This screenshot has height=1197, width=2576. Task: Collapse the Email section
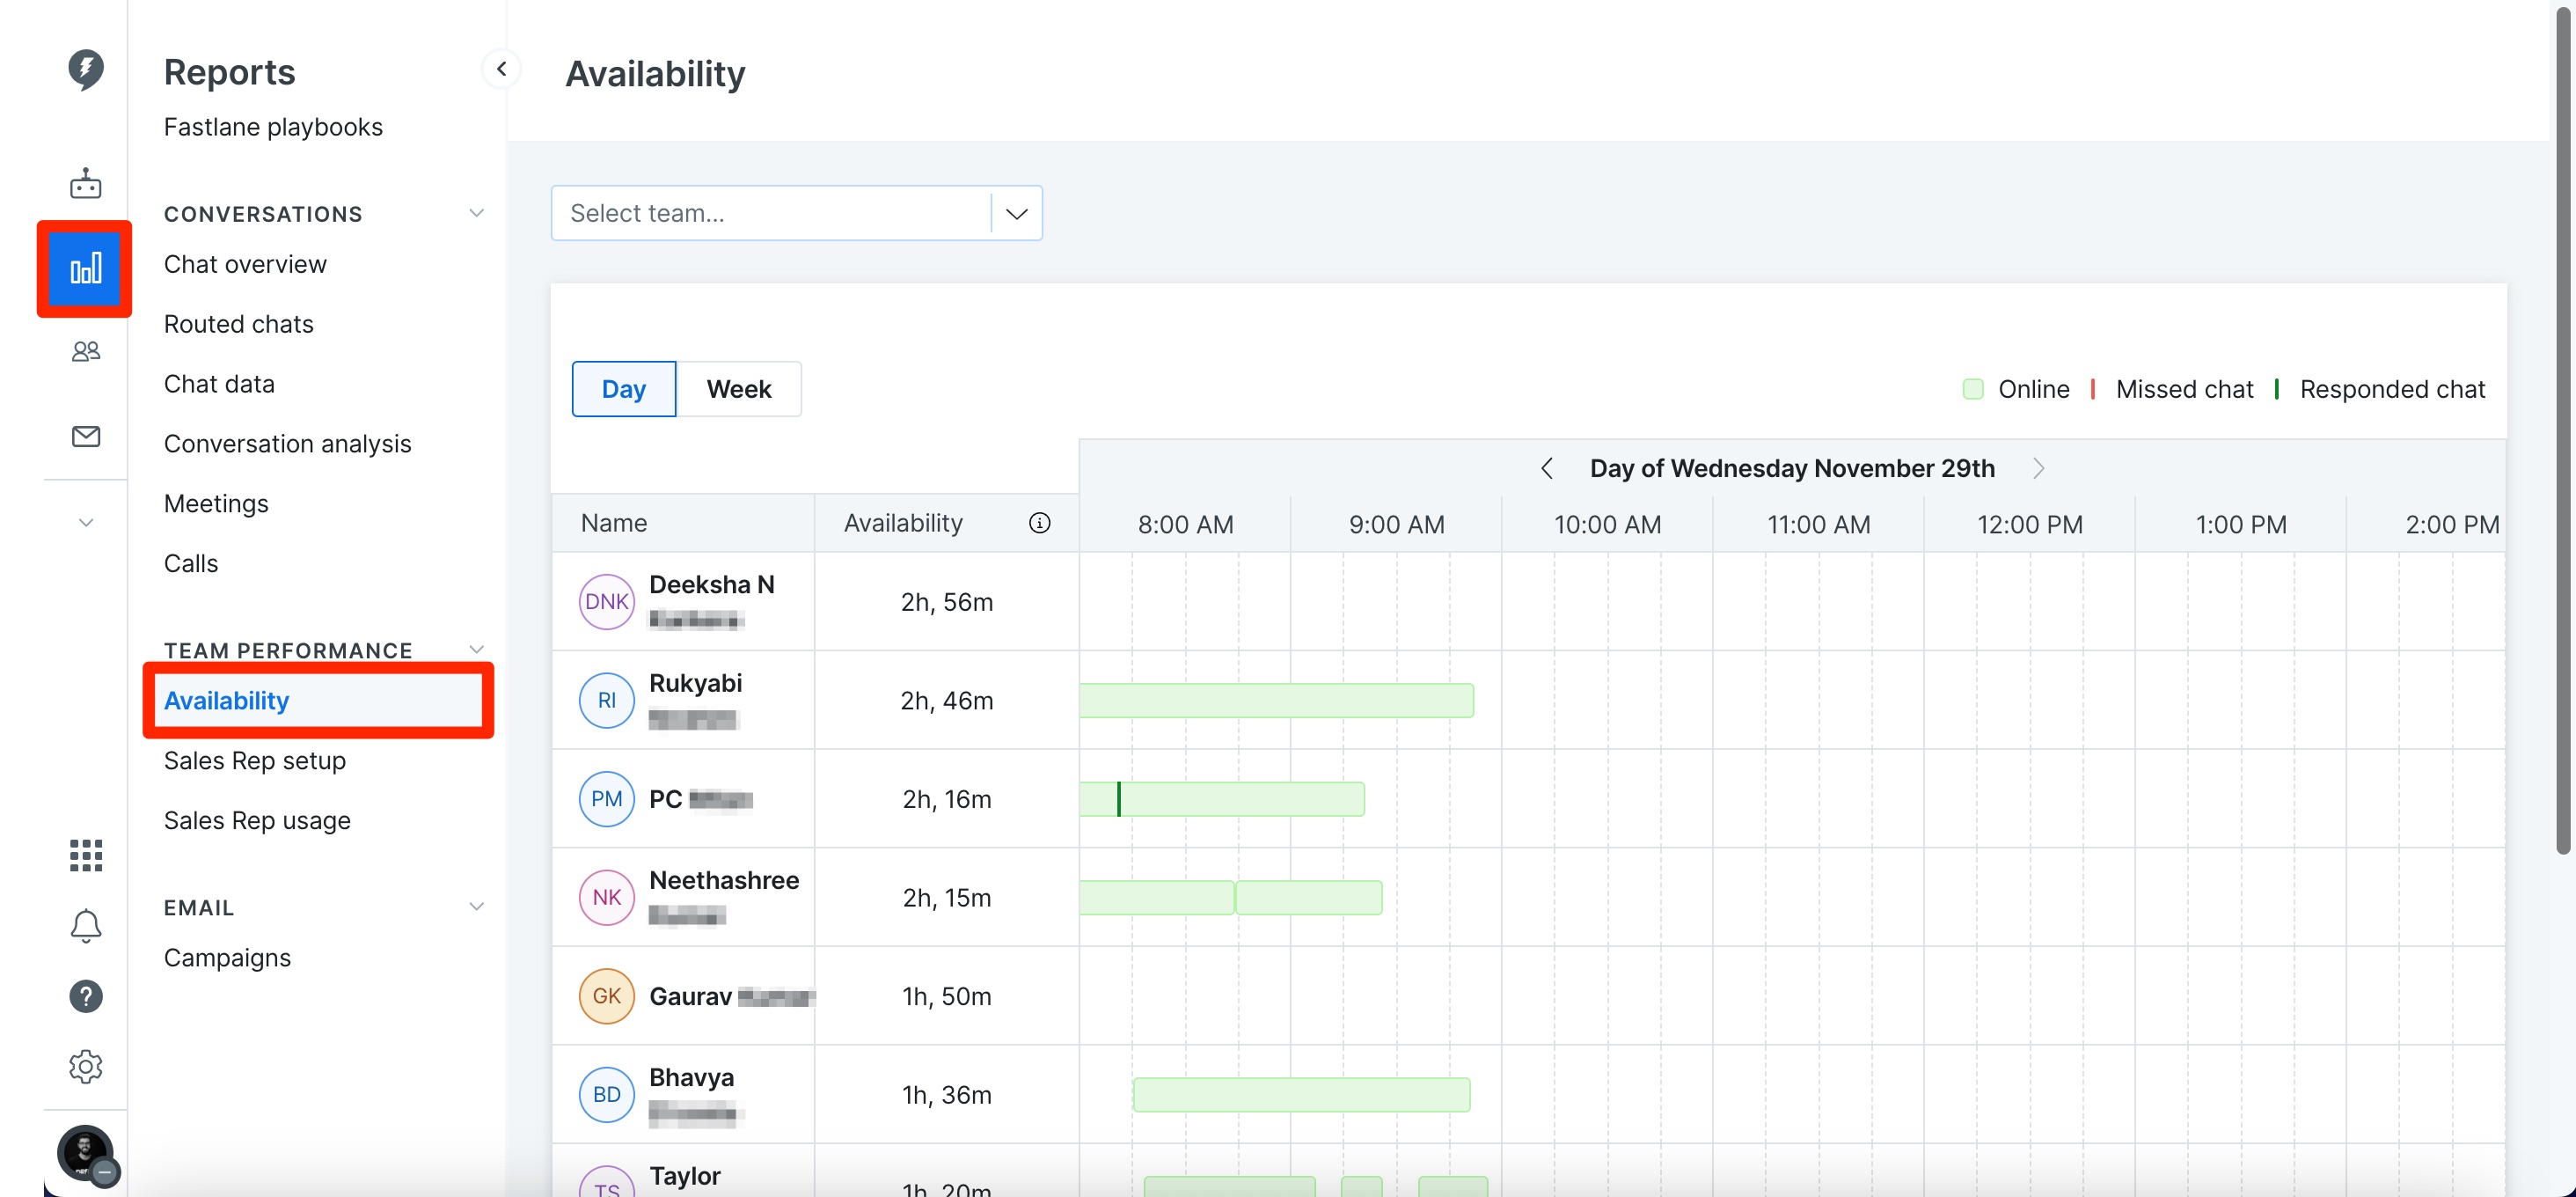tap(477, 907)
